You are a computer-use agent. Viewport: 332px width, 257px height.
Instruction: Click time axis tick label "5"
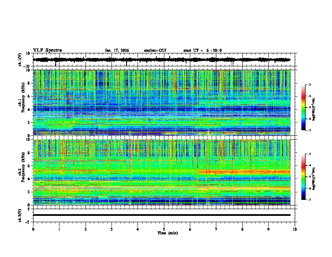[164, 229]
